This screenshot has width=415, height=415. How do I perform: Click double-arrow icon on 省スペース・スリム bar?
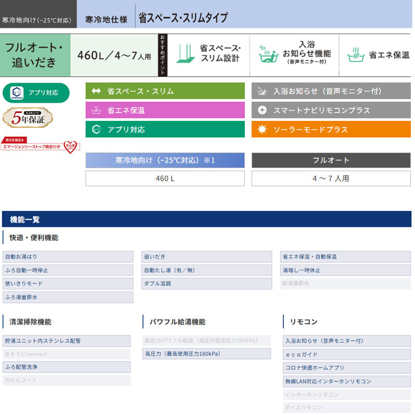tap(96, 91)
